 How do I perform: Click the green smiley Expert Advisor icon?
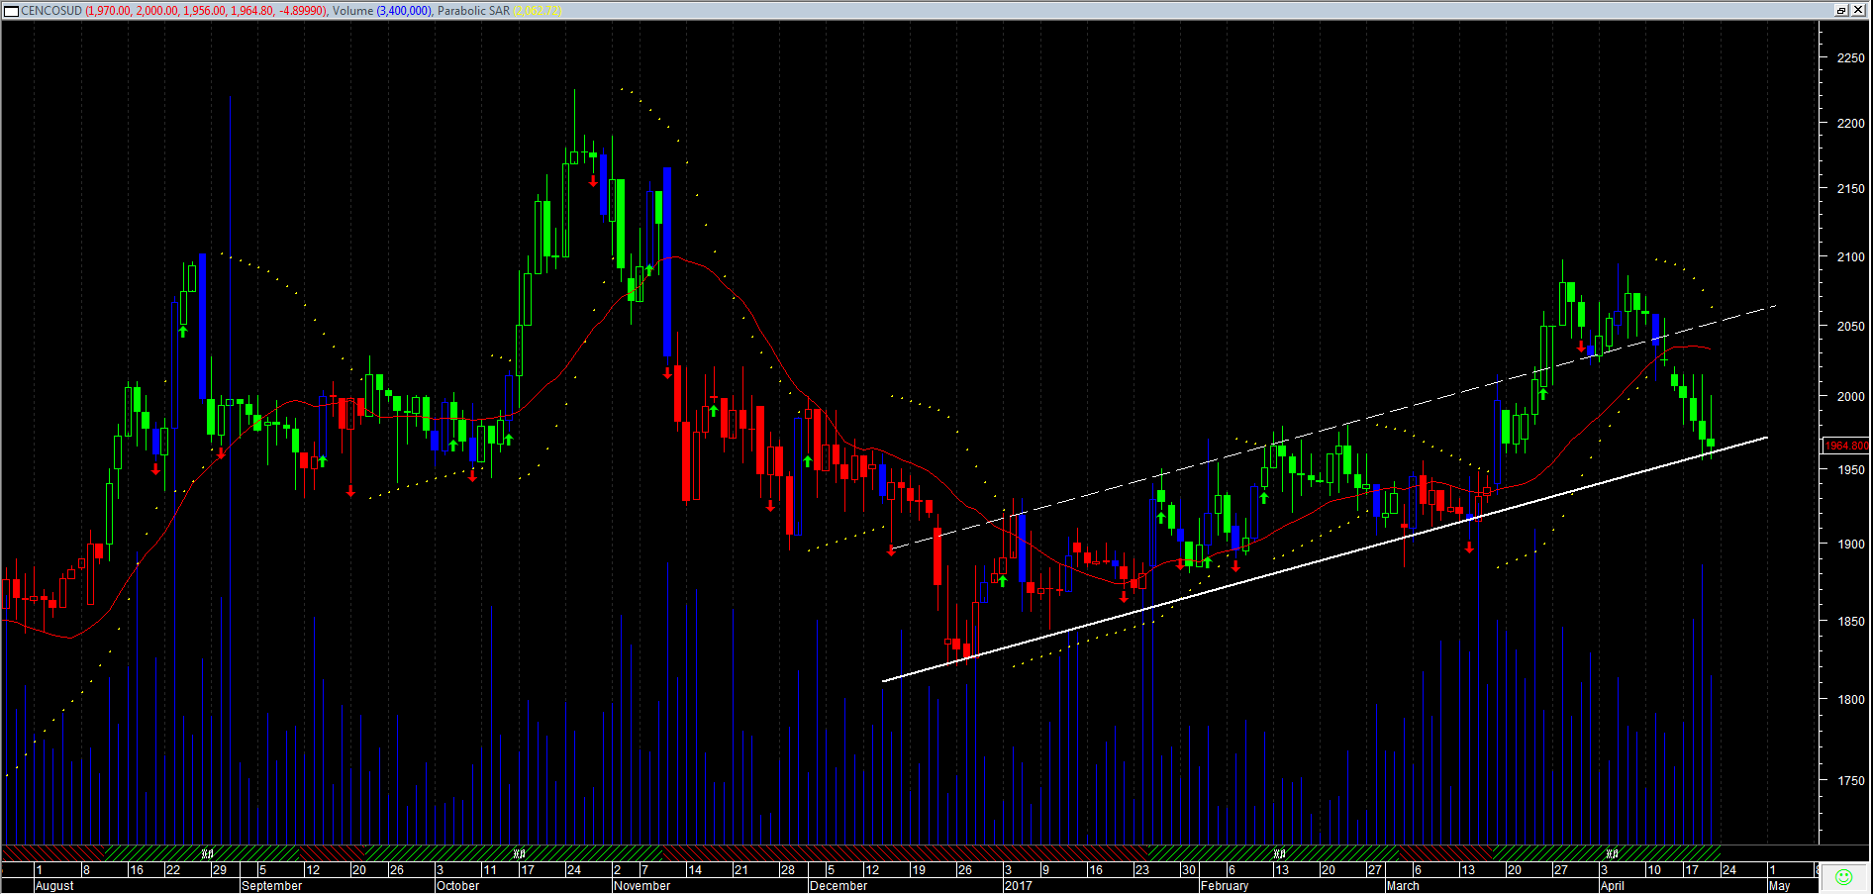coord(1843,877)
